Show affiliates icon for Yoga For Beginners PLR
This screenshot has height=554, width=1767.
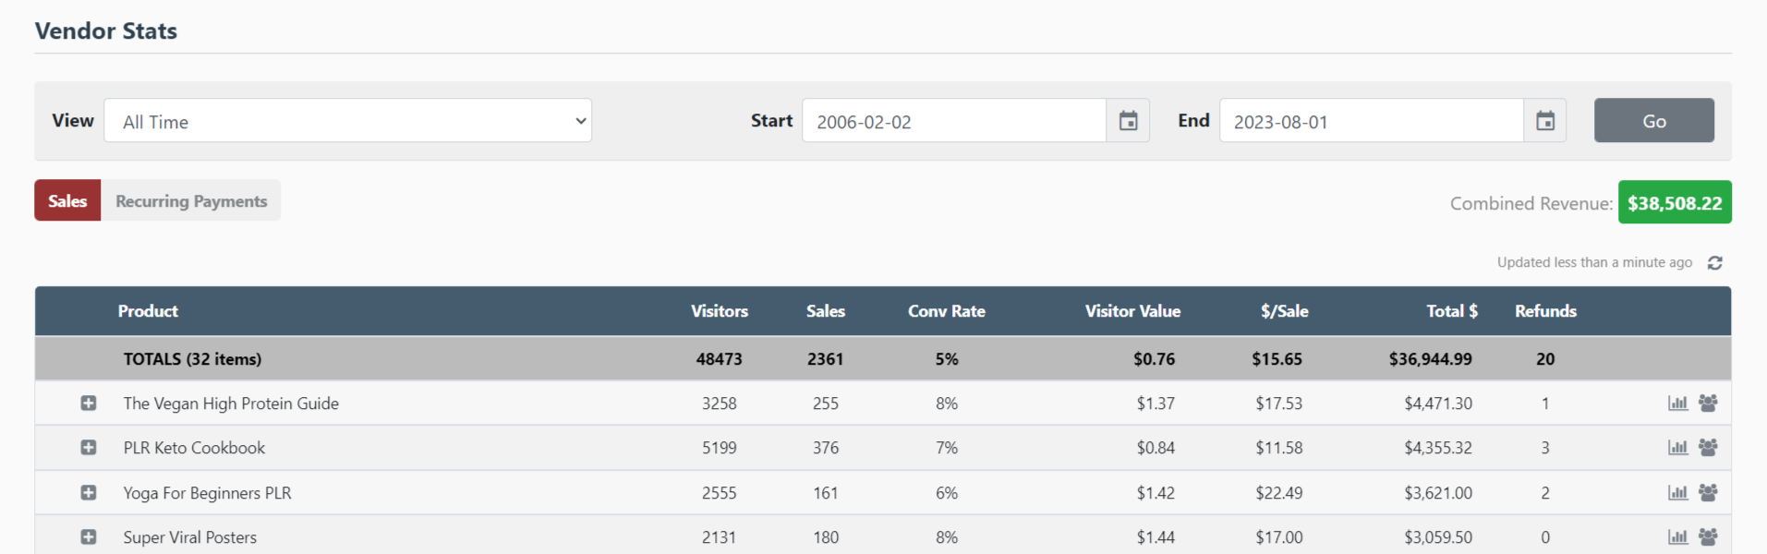tap(1708, 493)
